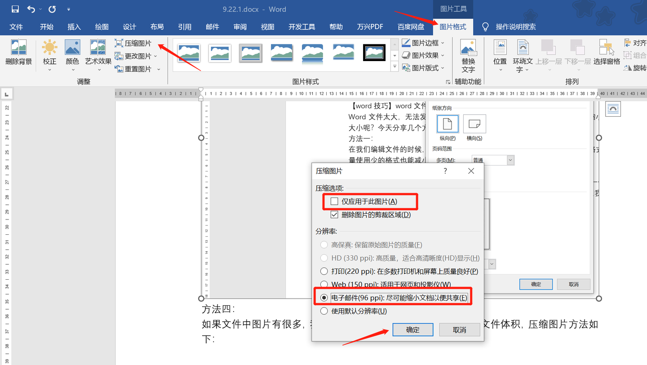The image size is (647, 365).
Task: Show the 选择窗格 selection pane
Action: (607, 53)
